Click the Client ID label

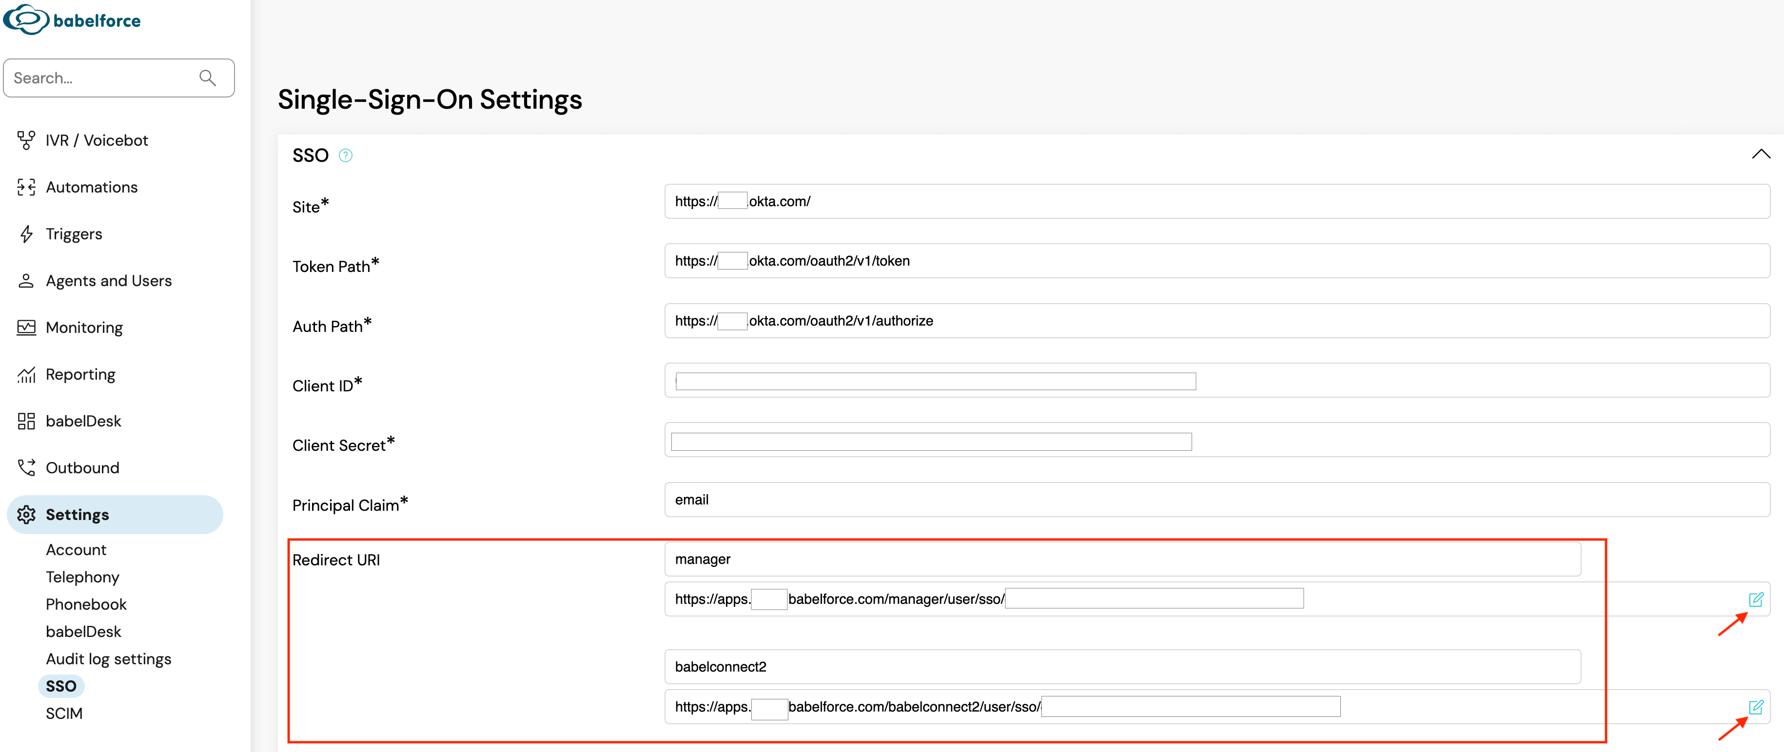(x=327, y=385)
